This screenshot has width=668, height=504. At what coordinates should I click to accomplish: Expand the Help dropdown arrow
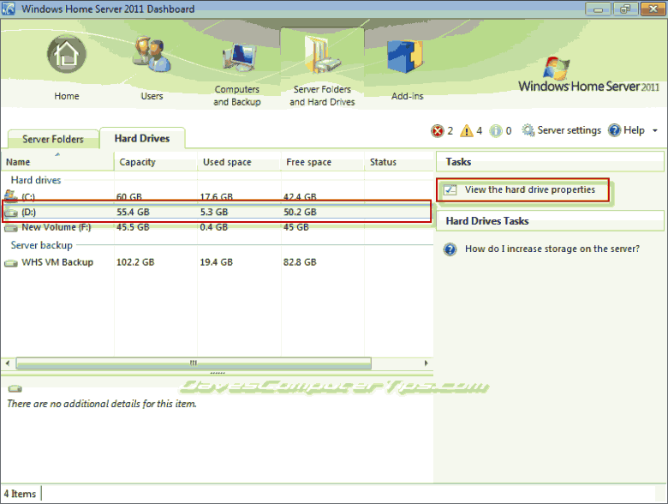point(655,130)
